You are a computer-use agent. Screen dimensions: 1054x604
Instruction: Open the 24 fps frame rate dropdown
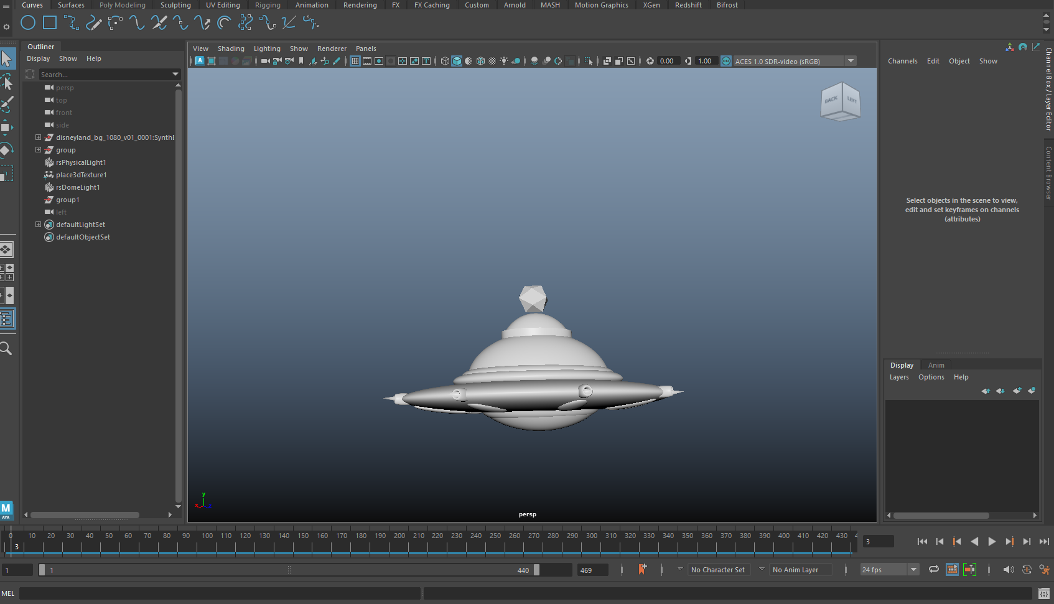(x=913, y=569)
